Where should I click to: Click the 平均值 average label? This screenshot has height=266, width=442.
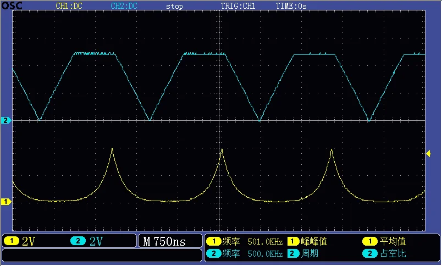[393, 241]
